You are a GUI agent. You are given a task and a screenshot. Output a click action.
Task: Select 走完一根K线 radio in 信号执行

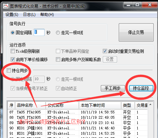point(58,33)
